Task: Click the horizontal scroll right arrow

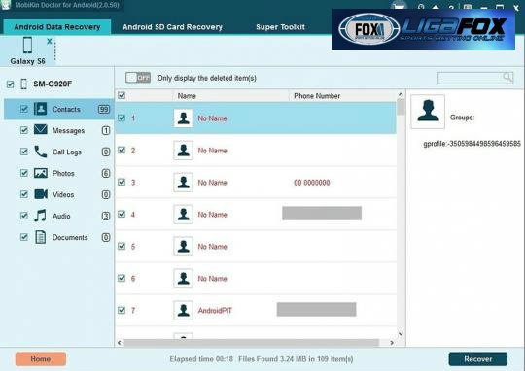Action: click(392, 343)
